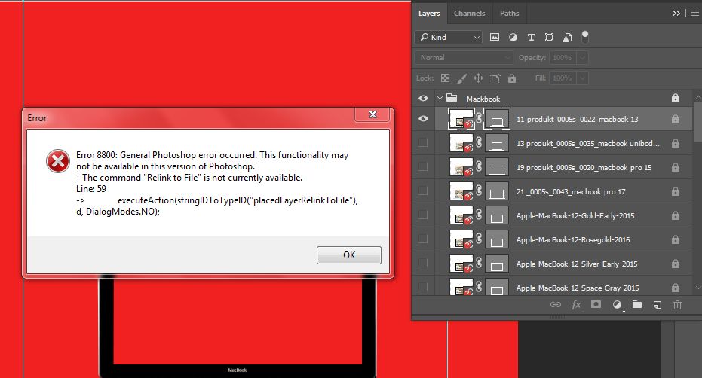Open the Opacity slider arrow

(582, 58)
